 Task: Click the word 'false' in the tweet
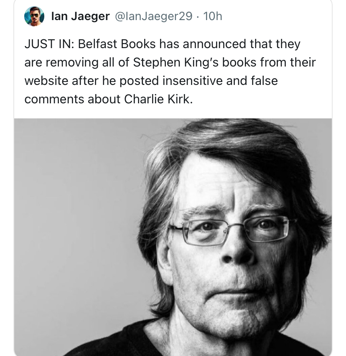pyautogui.click(x=265, y=81)
